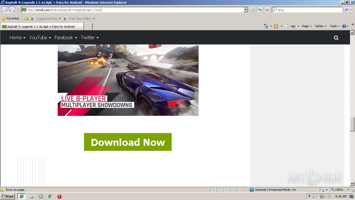
Task: Click the Read Mail envelope icon
Action: 286,26
